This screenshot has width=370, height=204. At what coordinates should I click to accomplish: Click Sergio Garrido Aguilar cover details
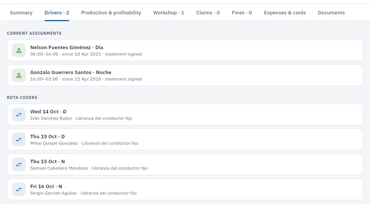tap(83, 193)
